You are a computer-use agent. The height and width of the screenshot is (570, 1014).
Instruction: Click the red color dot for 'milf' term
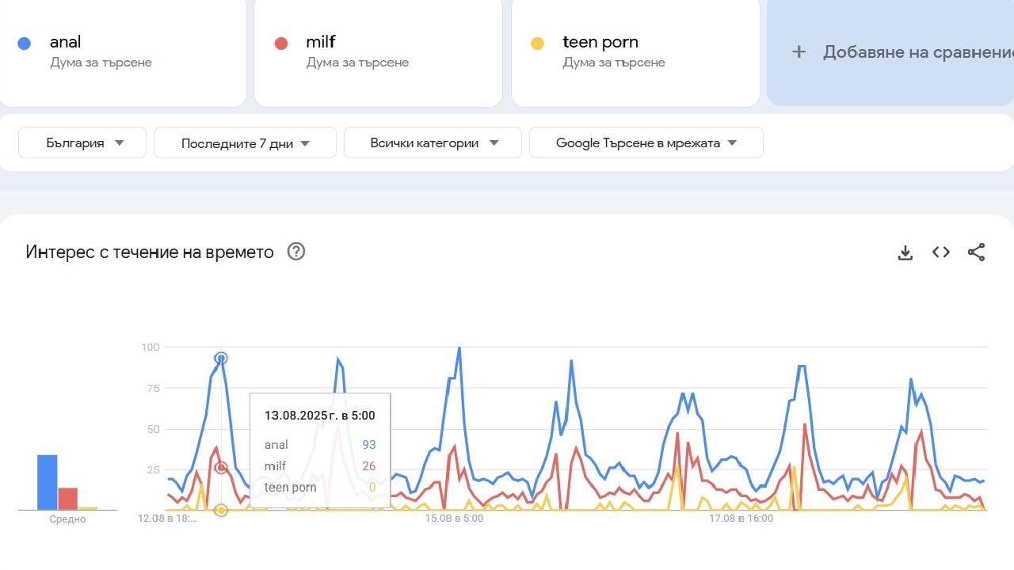coord(281,43)
